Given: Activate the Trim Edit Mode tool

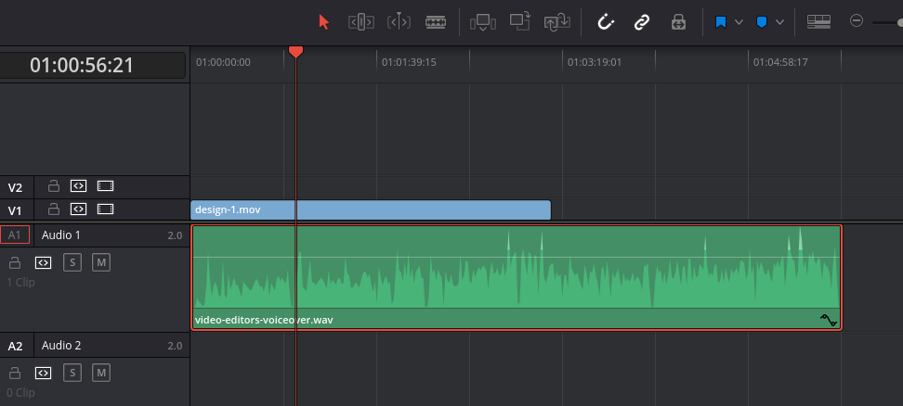Looking at the screenshot, I should pos(361,22).
